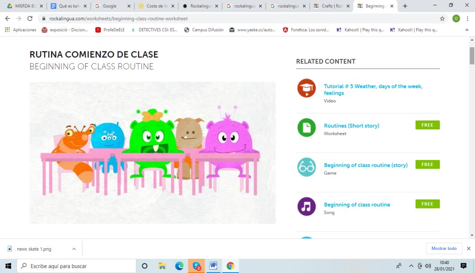
Task: Click the graduation cap tutorial video icon
Action: pos(306,88)
